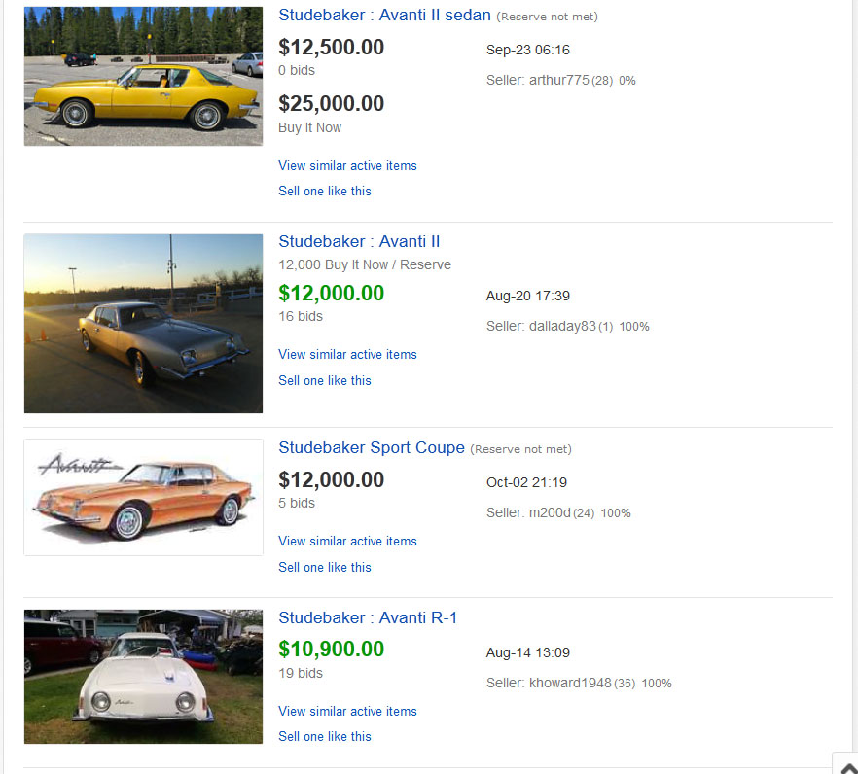The width and height of the screenshot is (858, 774).
Task: Click the scroll-to-top arrow button
Action: coord(846,764)
